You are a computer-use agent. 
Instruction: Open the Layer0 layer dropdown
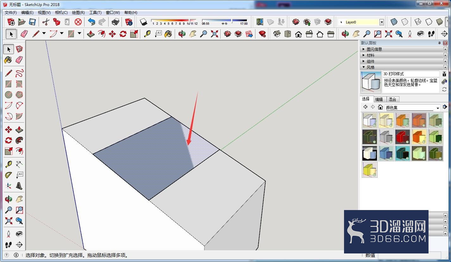[382, 22]
